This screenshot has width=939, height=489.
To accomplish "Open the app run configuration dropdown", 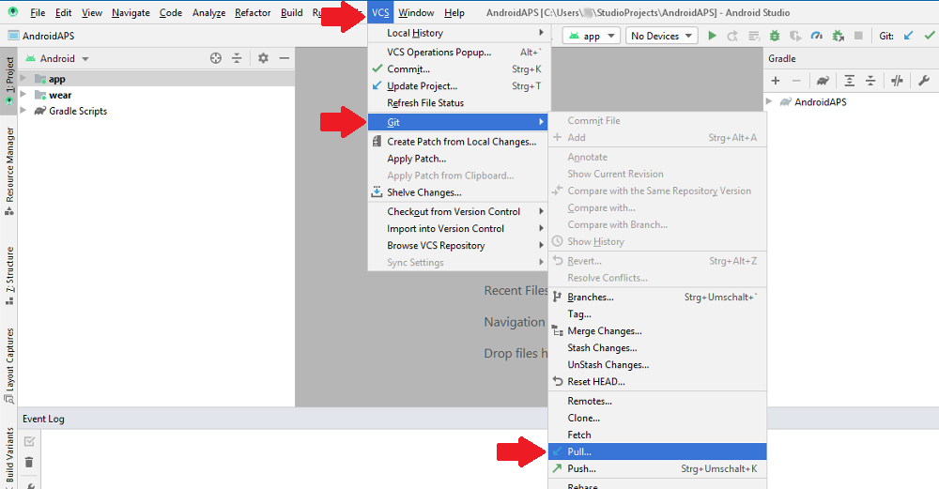I will tap(592, 36).
